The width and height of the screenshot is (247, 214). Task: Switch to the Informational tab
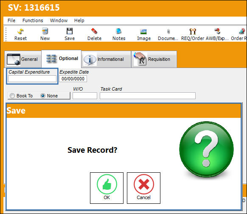click(106, 59)
